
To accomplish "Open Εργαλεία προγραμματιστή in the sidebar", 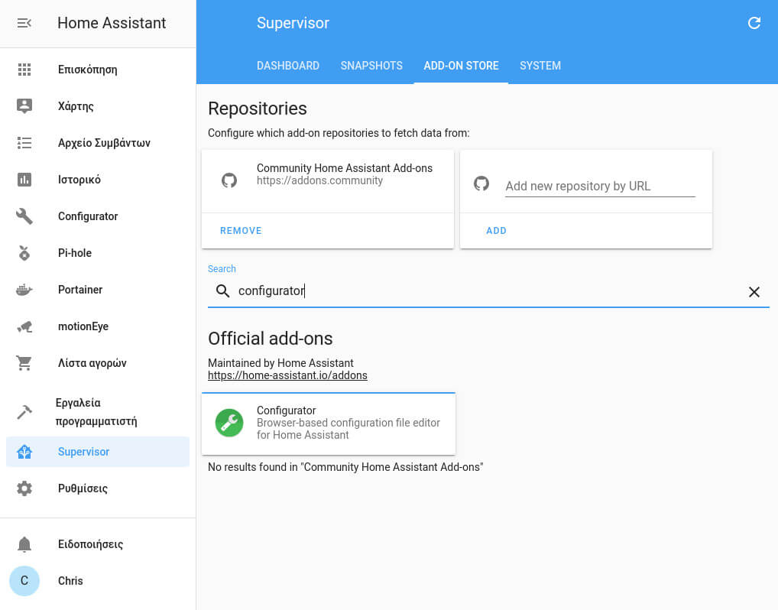I will pos(98,412).
